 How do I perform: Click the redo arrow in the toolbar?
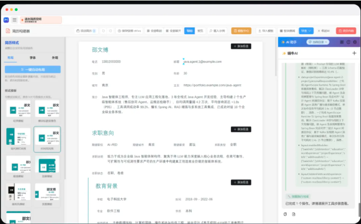111,31
